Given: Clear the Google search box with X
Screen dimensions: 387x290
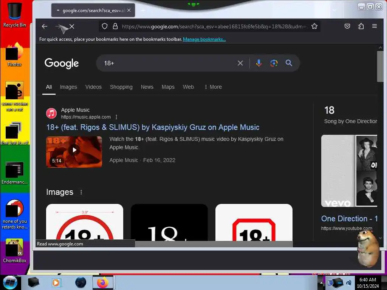Looking at the screenshot, I should coord(240,63).
